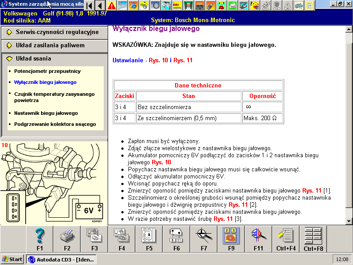Click the scrollbar up arrow
353x265 pixels.
(x=349, y=29)
